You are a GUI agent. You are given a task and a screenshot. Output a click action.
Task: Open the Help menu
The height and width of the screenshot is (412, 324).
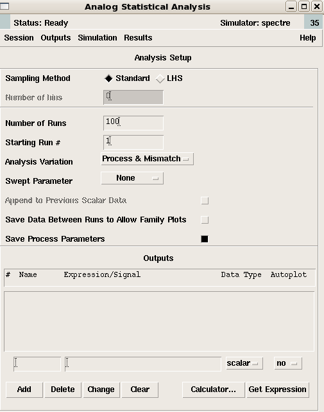[308, 38]
